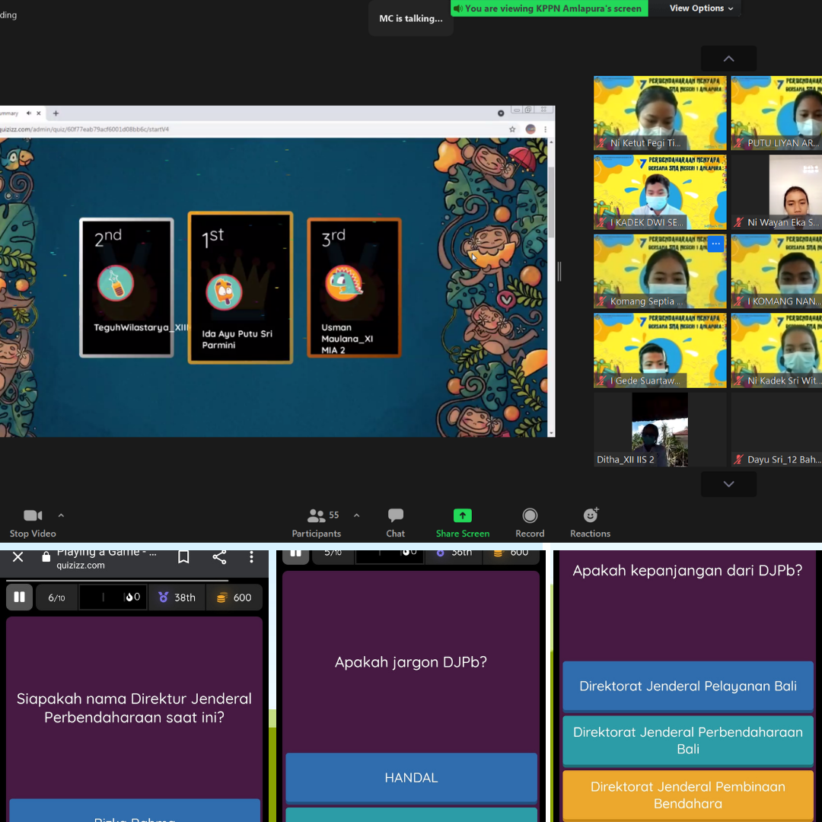Open the three-dot menu in shared browser
Viewport: 822px width, 822px height.
click(x=546, y=129)
